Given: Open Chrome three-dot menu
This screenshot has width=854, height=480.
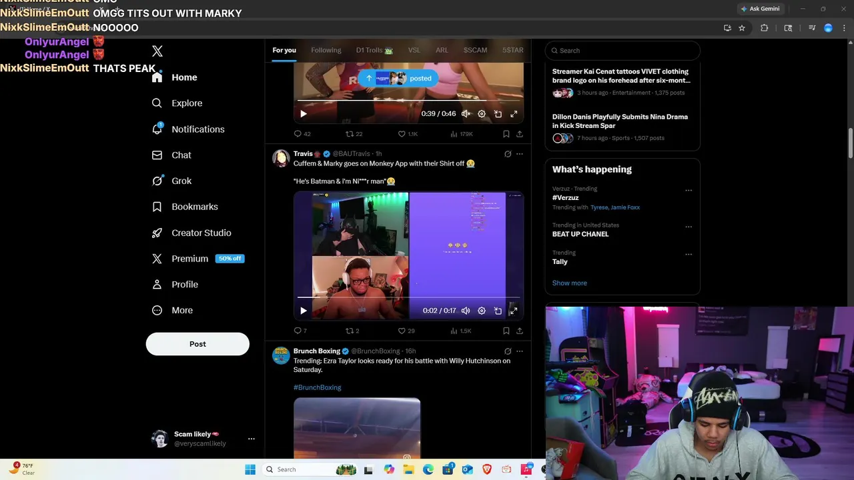Looking at the screenshot, I should coord(845,28).
